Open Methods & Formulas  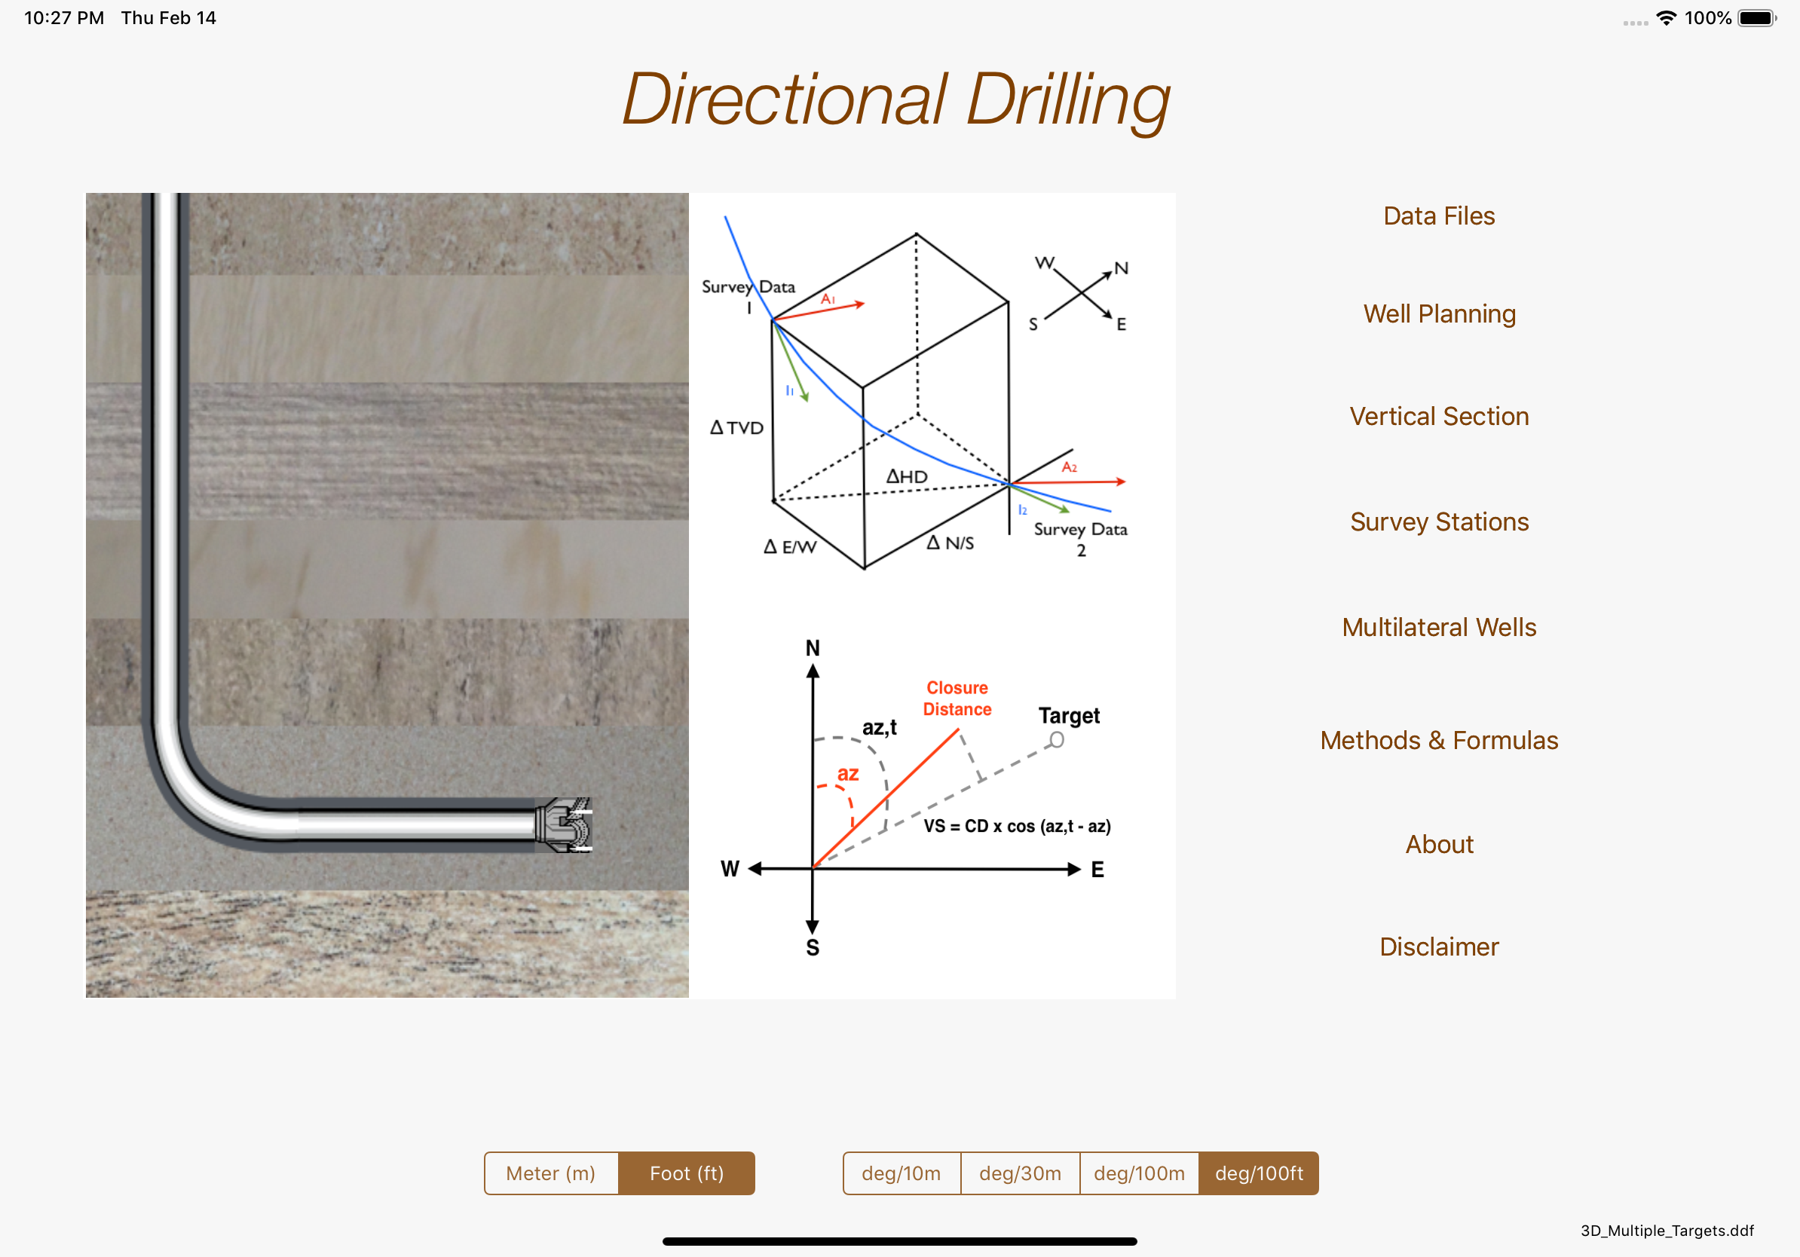tap(1439, 741)
